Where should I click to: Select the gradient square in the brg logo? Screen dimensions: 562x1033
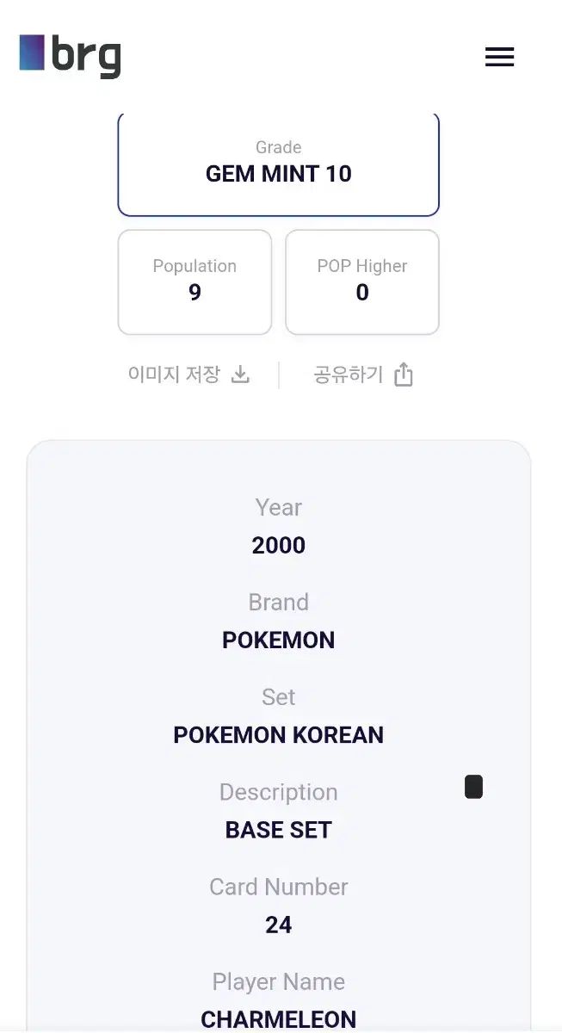tap(31, 55)
